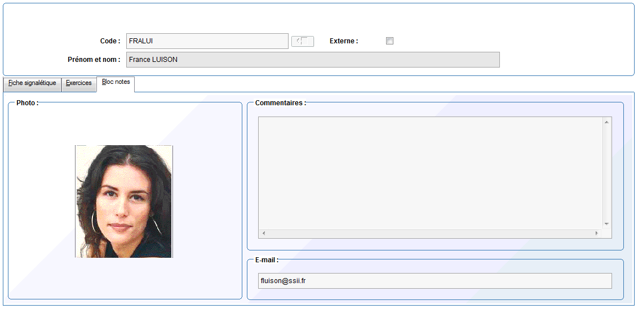The height and width of the screenshot is (309, 638).
Task: Click the comments scrollbar down arrow
Action: pyautogui.click(x=606, y=224)
